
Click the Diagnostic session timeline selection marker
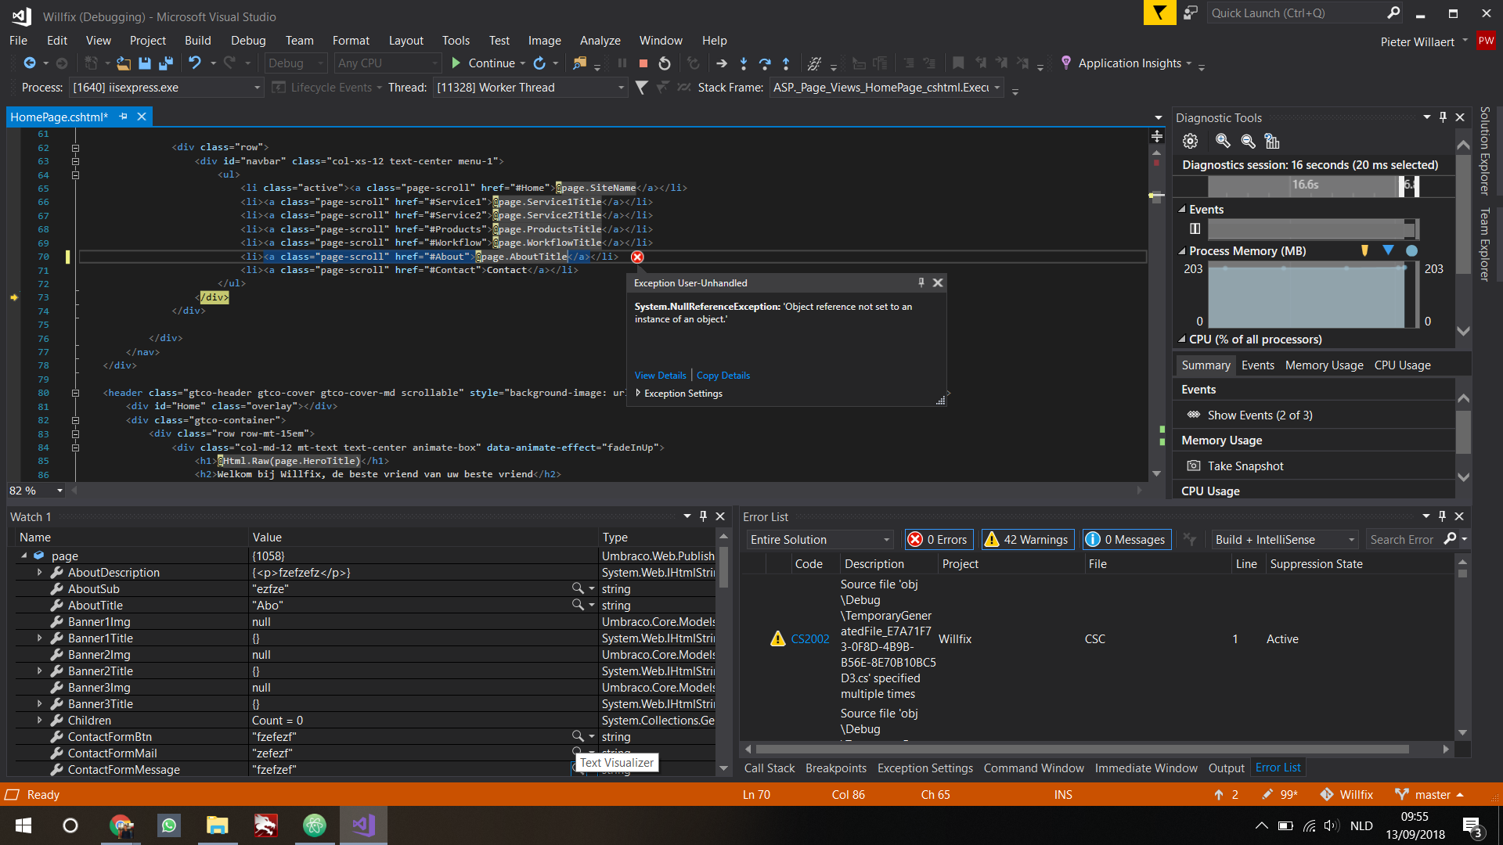(x=1407, y=185)
